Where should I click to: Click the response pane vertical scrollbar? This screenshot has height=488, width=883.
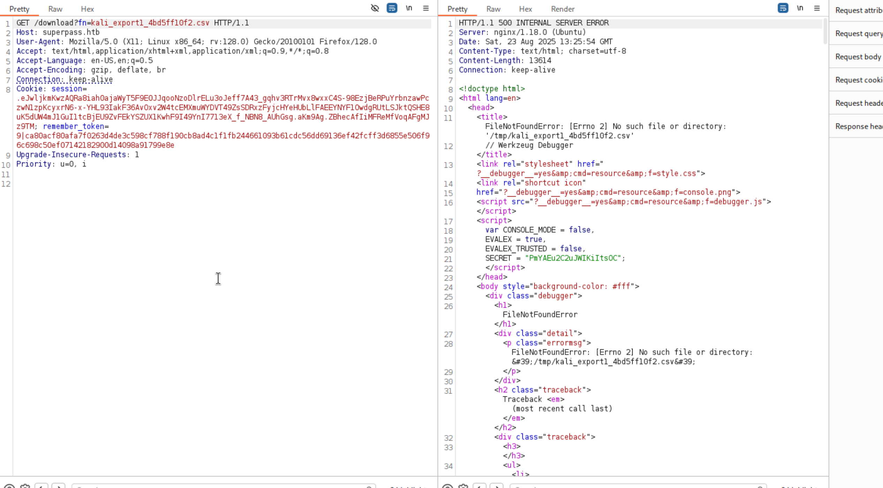[x=825, y=31]
